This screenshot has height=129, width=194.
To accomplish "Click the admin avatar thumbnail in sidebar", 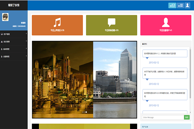I will pyautogui.click(x=5, y=17).
